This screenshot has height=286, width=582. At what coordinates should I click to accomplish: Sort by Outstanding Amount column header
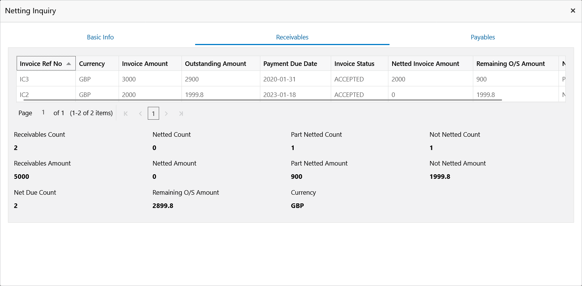click(x=221, y=64)
